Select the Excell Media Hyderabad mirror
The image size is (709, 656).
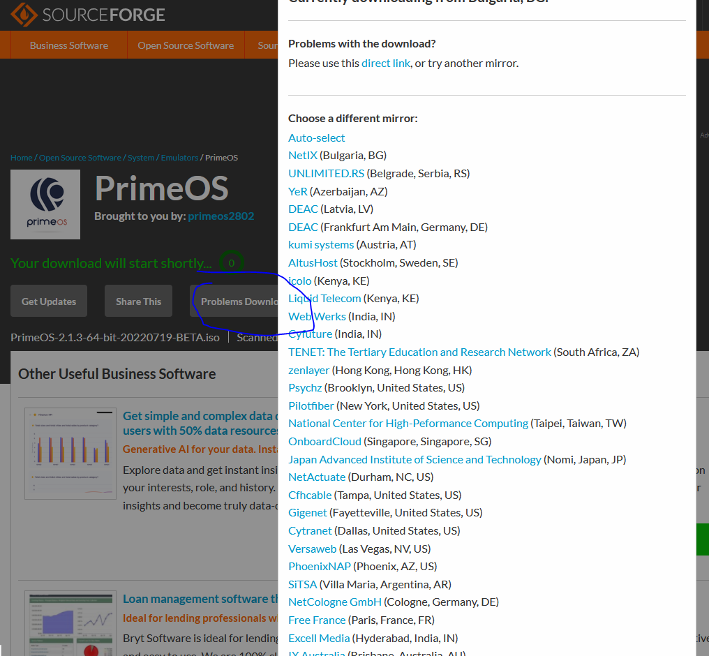(x=319, y=639)
